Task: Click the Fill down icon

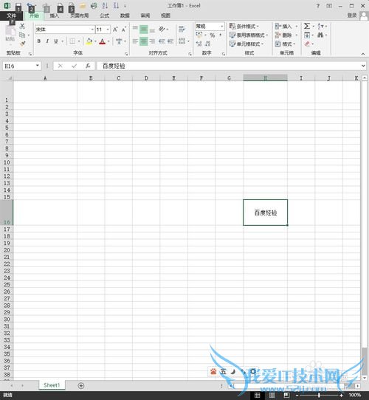Action: click(x=307, y=35)
